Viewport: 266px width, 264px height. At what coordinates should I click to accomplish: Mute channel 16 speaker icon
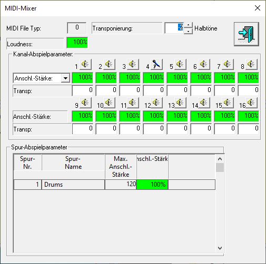(251, 103)
